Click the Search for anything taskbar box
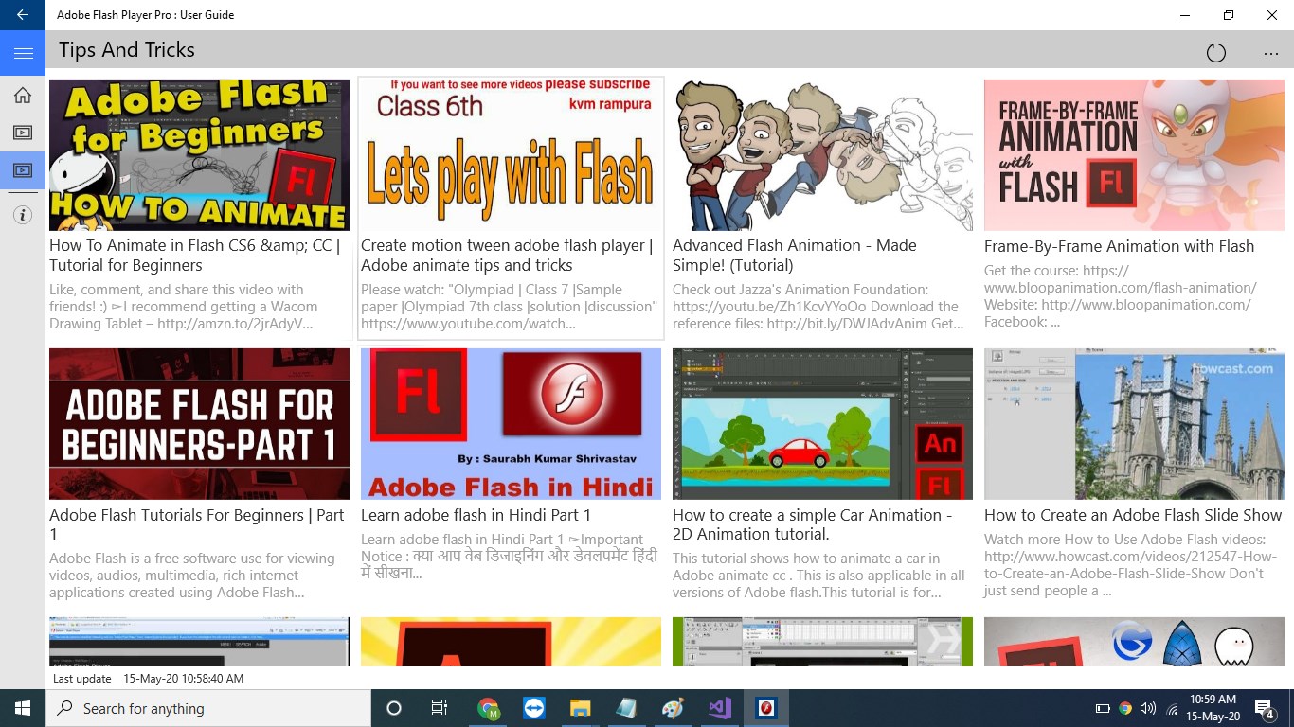The width and height of the screenshot is (1294, 727). [x=208, y=708]
